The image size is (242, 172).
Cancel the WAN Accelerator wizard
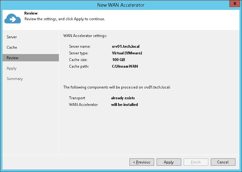(223, 162)
